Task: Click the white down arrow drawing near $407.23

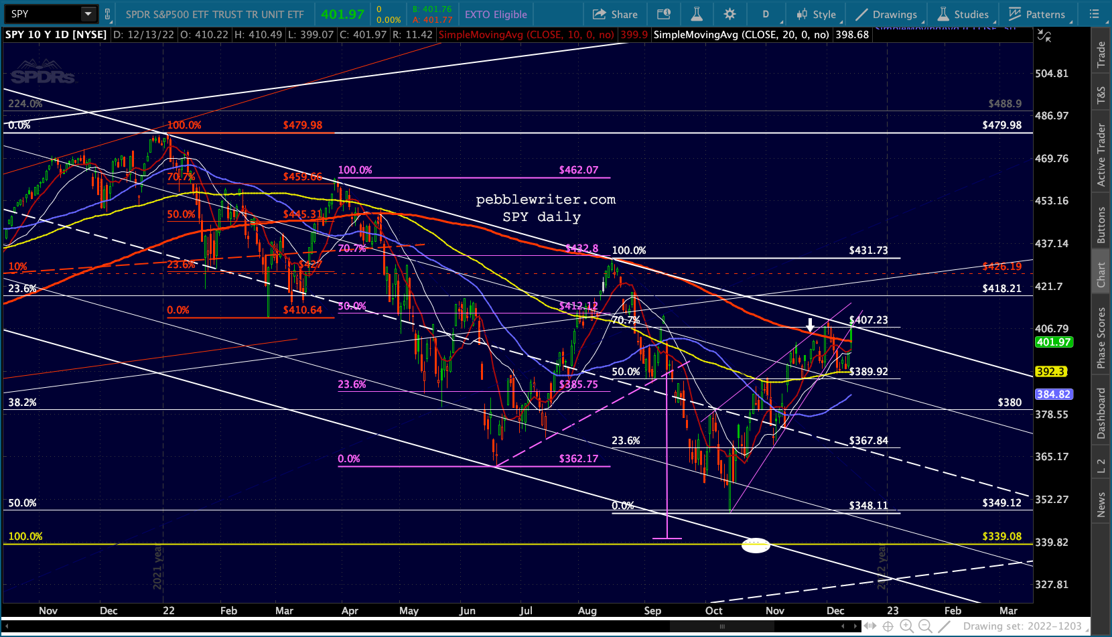Action: coord(810,326)
